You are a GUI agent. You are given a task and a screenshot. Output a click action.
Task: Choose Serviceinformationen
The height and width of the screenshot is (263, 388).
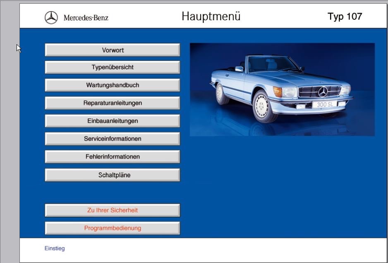pyautogui.click(x=113, y=139)
